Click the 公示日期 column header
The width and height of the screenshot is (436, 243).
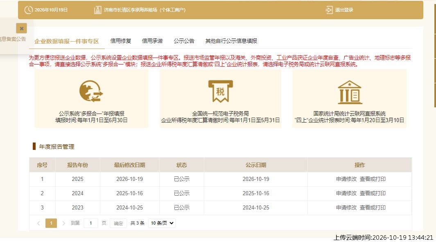(x=256, y=165)
